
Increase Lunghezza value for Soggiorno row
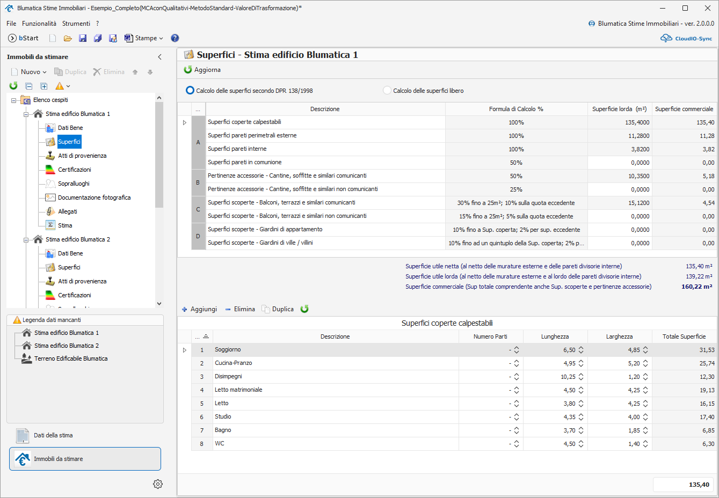(x=581, y=348)
